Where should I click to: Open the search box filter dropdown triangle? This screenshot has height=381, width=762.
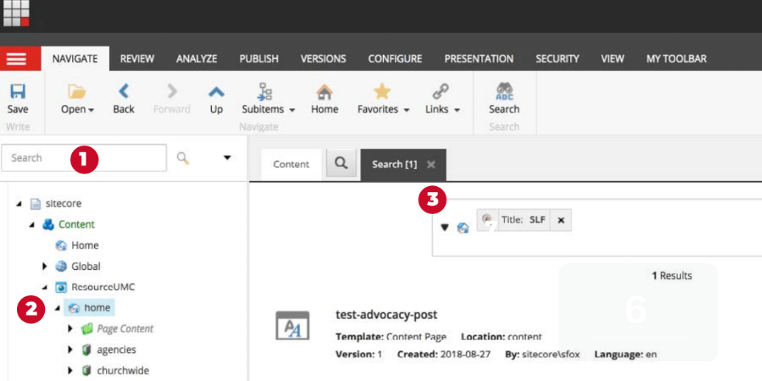pos(444,227)
